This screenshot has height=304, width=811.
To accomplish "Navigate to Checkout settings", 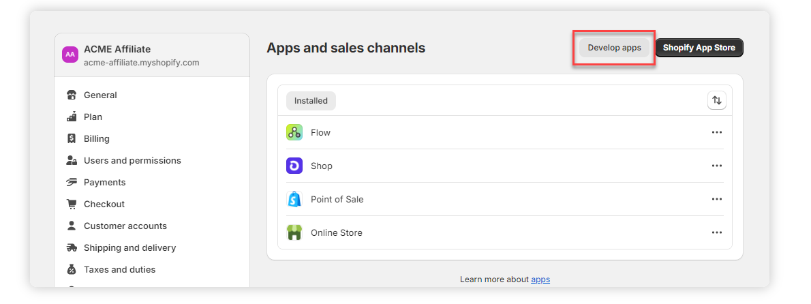I will 104,204.
